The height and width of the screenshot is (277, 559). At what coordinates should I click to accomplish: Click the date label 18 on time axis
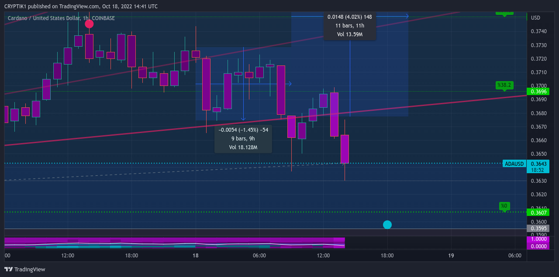(196, 256)
